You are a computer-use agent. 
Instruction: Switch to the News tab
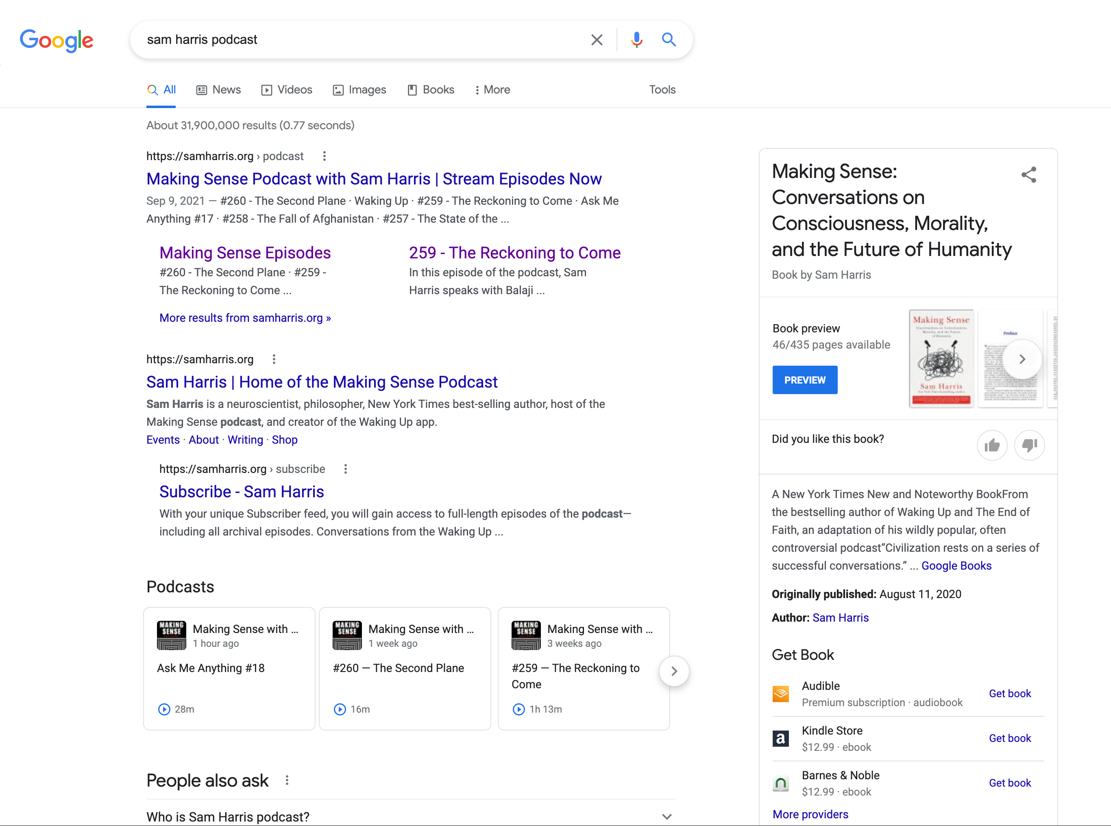tap(218, 90)
